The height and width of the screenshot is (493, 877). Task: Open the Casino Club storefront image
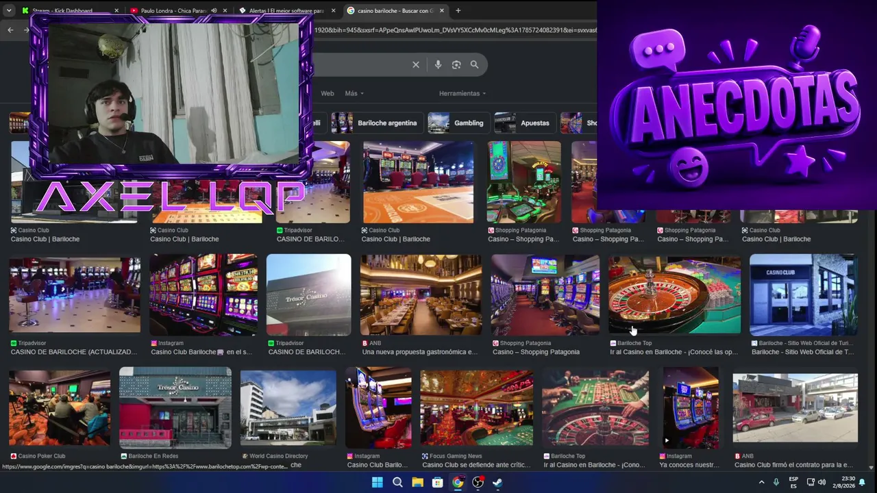click(803, 294)
